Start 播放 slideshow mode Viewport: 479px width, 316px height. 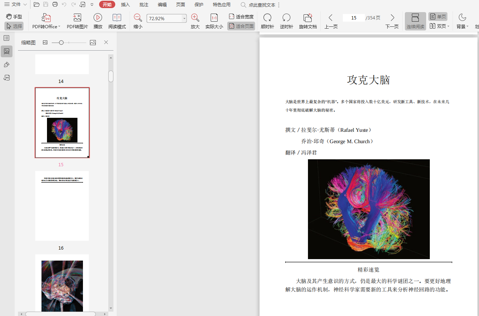pos(98,18)
